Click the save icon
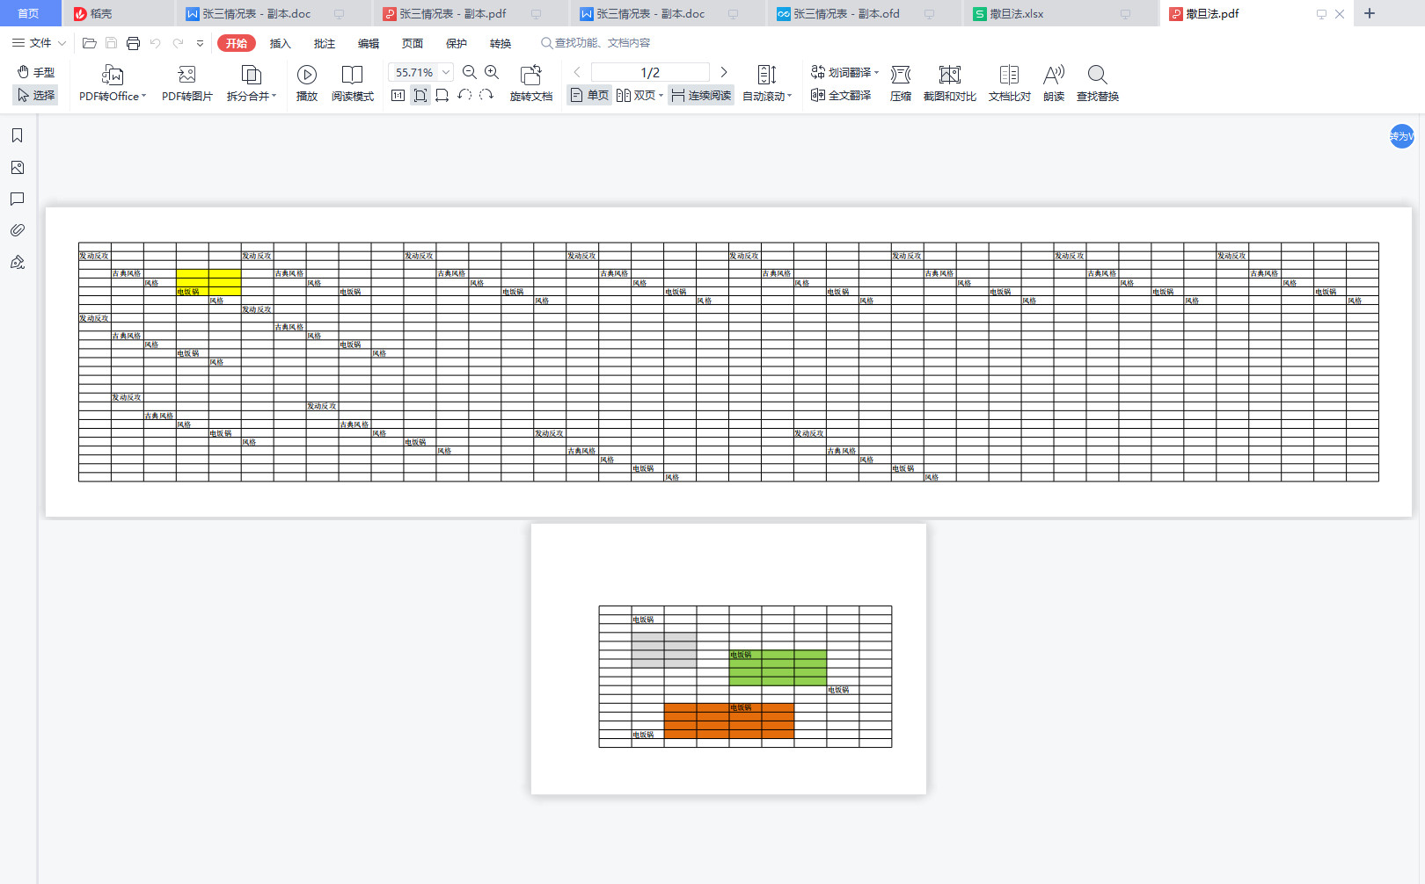Image resolution: width=1425 pixels, height=884 pixels. pos(111,43)
